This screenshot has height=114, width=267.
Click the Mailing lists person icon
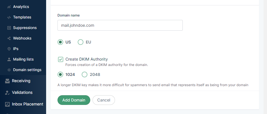[x=9, y=59]
